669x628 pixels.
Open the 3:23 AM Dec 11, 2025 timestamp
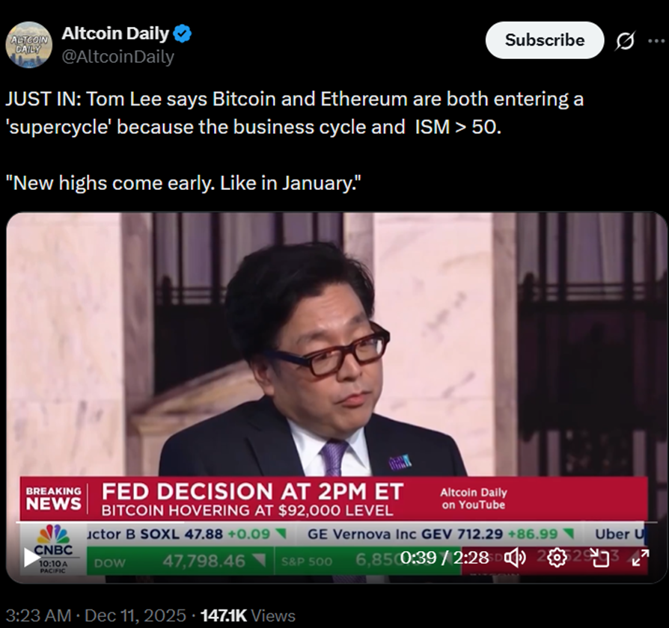coord(96,615)
